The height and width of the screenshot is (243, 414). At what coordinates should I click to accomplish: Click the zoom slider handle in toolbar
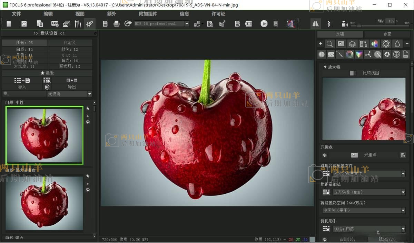[x=359, y=26]
